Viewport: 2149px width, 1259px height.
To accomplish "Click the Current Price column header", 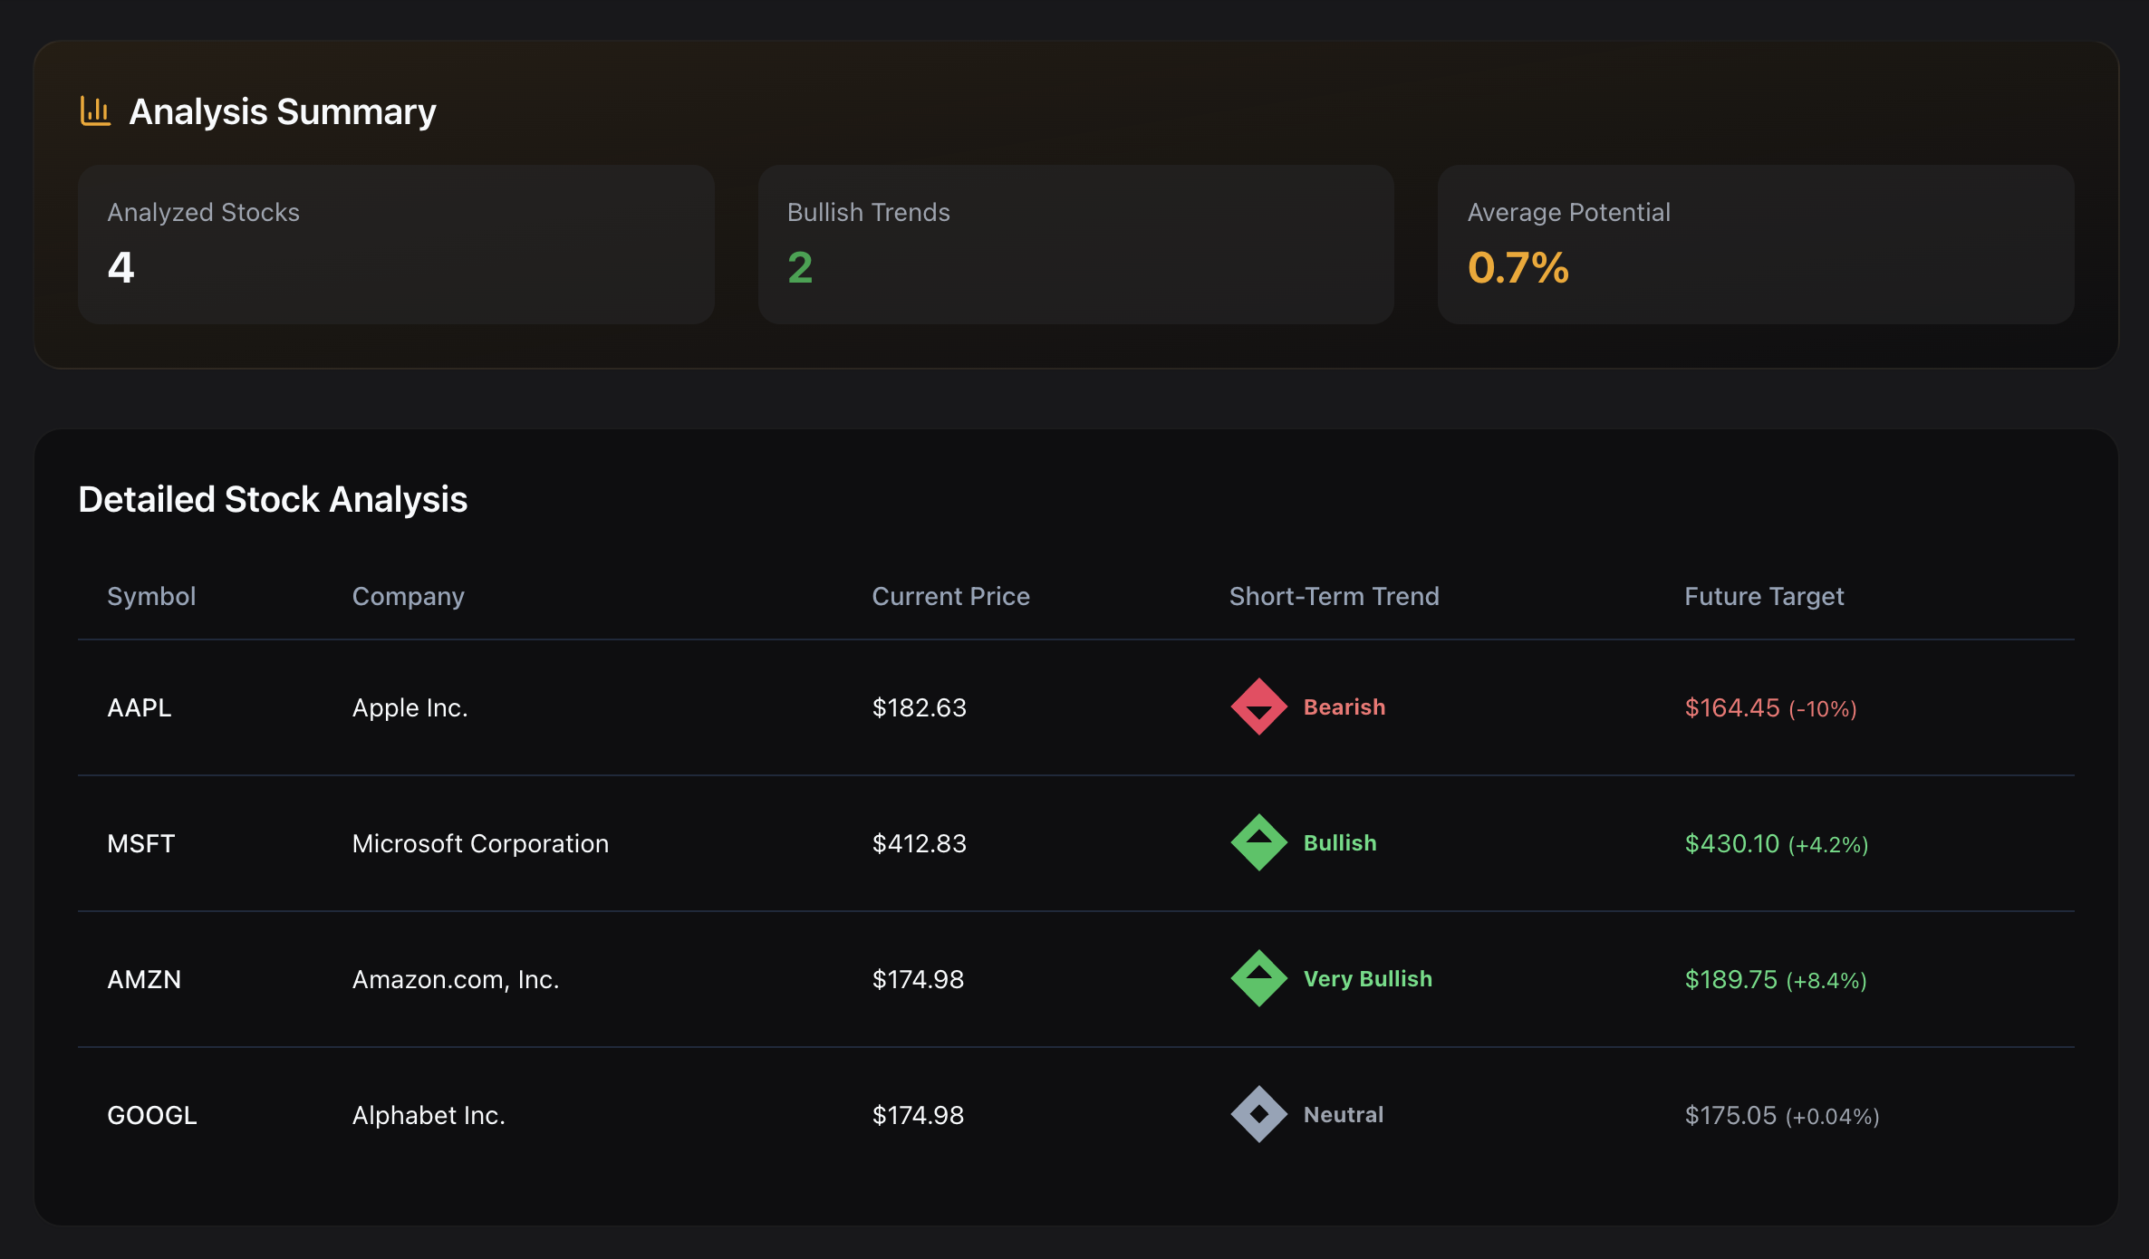I will (x=950, y=596).
